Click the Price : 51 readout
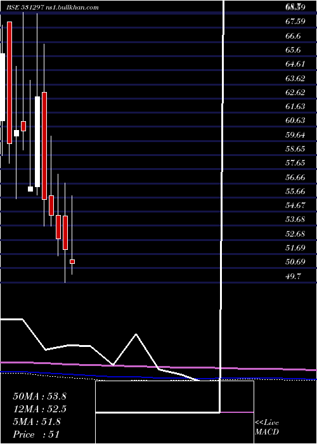 36,434
